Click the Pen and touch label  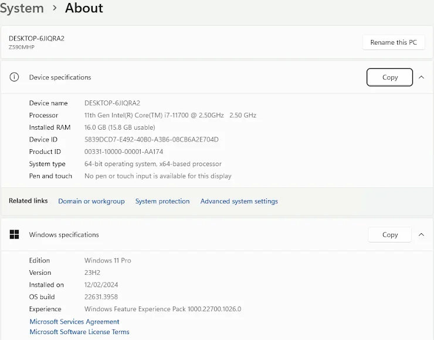coord(50,176)
